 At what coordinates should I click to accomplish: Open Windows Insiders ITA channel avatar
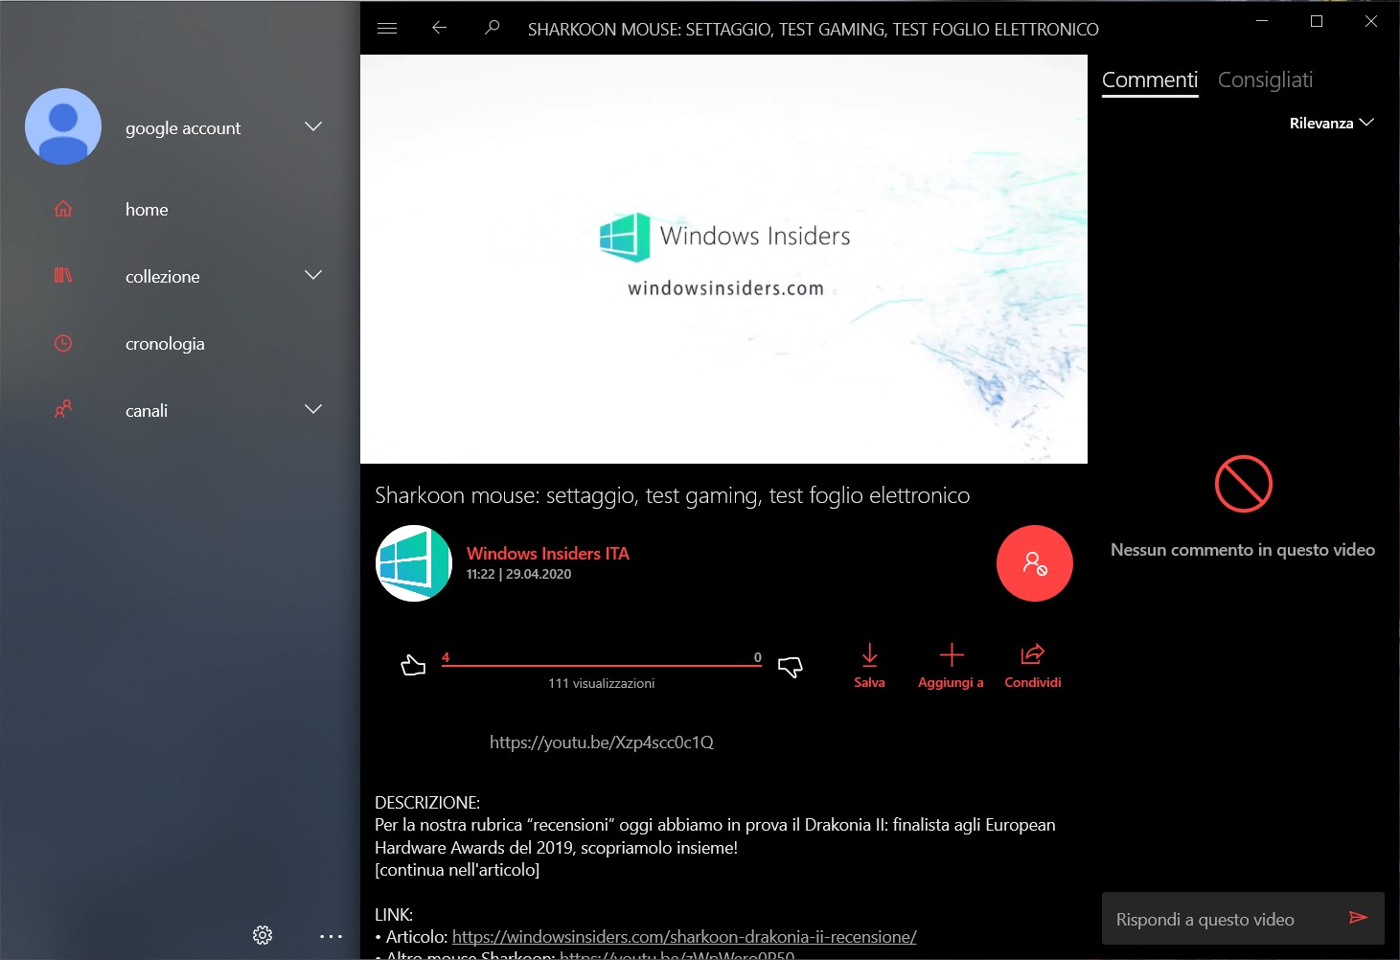click(x=414, y=563)
